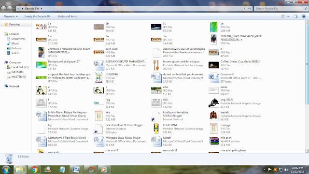Click the volume speaker tray icon
Viewport: 309px width, 174px height.
coord(286,170)
